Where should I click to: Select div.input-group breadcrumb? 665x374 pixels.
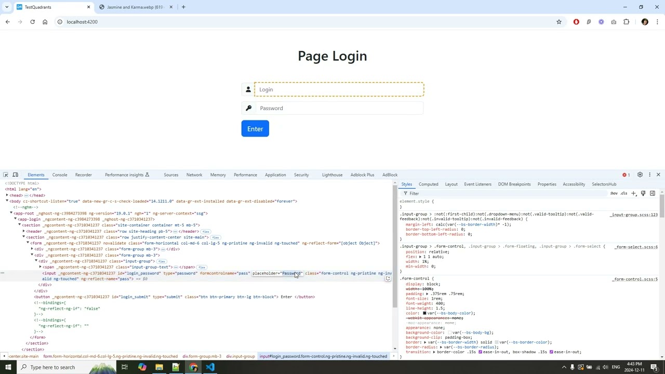coord(241,356)
